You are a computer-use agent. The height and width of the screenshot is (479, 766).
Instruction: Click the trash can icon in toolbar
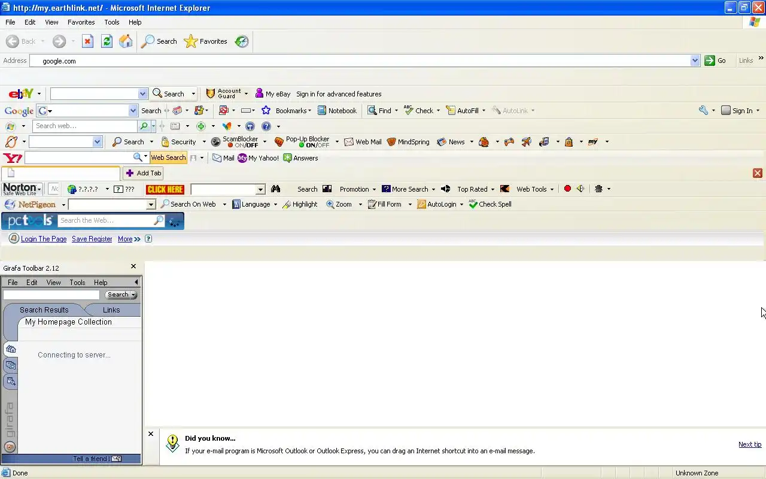point(598,189)
